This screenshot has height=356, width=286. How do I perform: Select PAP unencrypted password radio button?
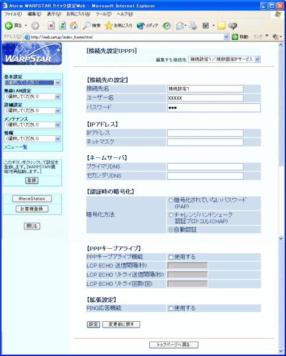(171, 200)
